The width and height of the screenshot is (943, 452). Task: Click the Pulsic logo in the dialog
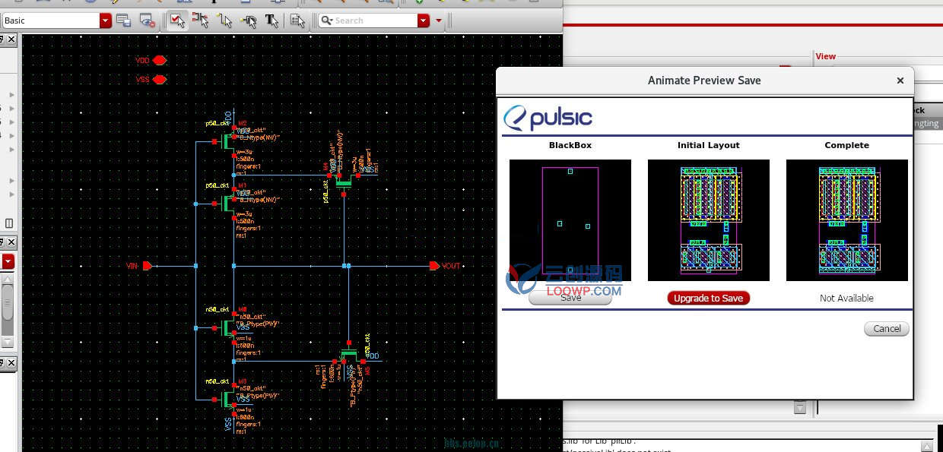pos(548,118)
